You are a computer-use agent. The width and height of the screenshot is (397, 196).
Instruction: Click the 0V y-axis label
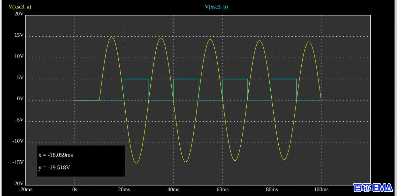pos(20,99)
